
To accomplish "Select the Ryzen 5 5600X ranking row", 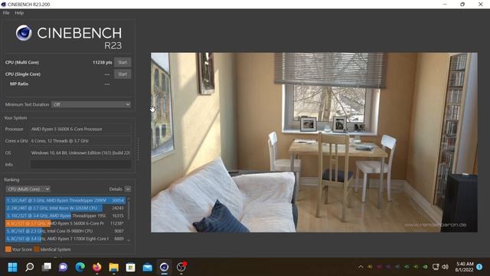I will [65, 223].
